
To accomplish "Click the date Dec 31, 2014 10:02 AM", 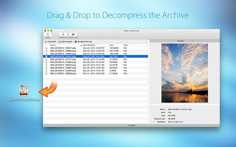I will coord(94,74).
